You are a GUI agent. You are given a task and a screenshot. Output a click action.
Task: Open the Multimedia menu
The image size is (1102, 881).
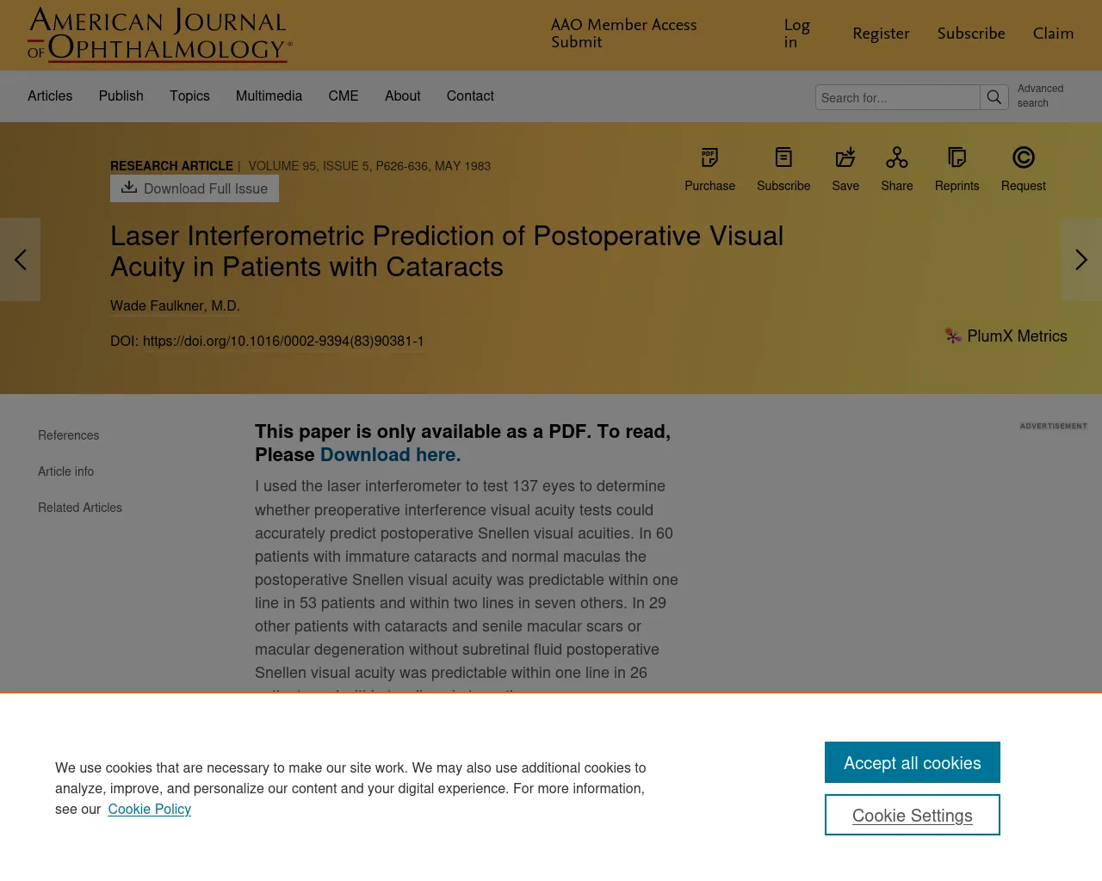point(269,96)
